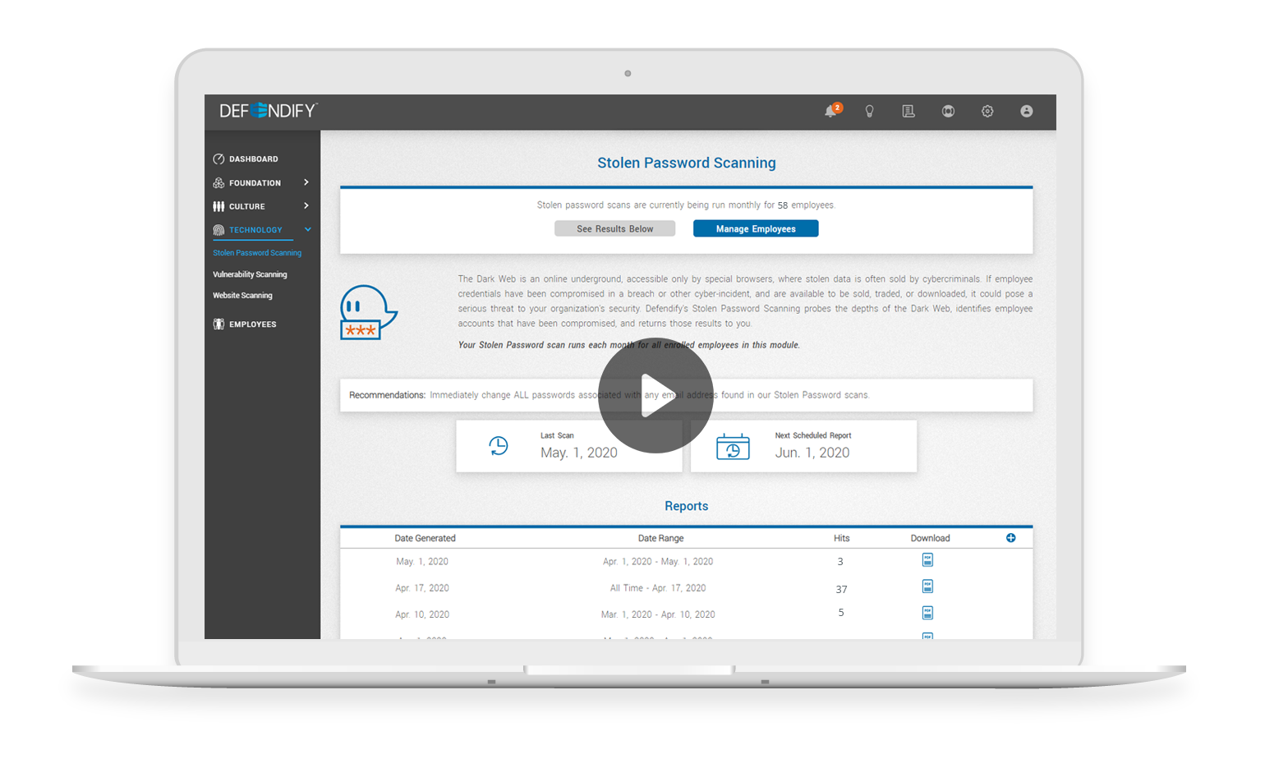Select the Apr. 10, 2020 date generated cell
The height and width of the screenshot is (759, 1265).
pyautogui.click(x=422, y=614)
